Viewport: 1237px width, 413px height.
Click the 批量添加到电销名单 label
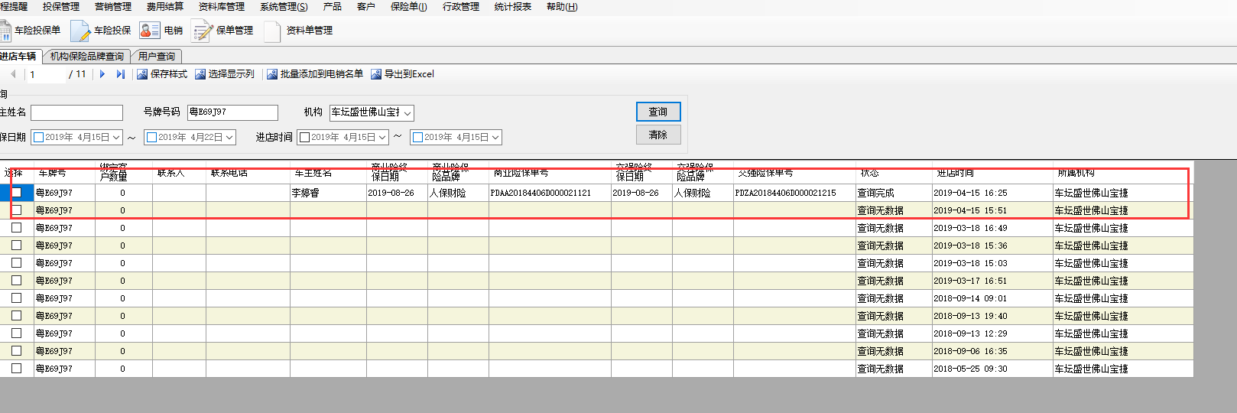(x=322, y=74)
